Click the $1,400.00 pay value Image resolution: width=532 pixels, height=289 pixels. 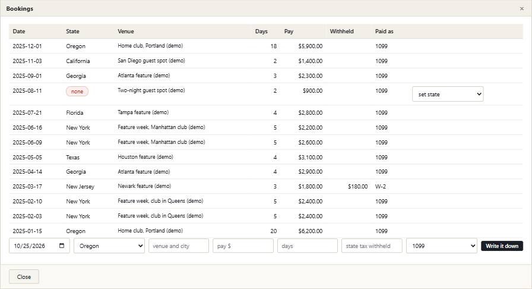coord(311,61)
